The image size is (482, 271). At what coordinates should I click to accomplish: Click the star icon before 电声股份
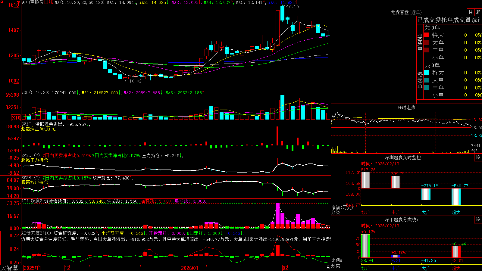[x=23, y=2]
